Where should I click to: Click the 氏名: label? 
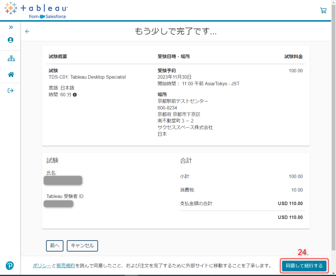coord(52,173)
